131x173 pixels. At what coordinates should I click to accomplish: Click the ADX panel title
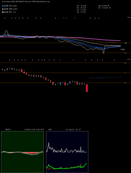tap(50, 129)
